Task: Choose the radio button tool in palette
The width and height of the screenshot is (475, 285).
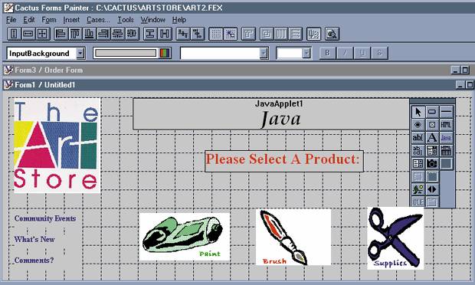Action: (x=418, y=125)
